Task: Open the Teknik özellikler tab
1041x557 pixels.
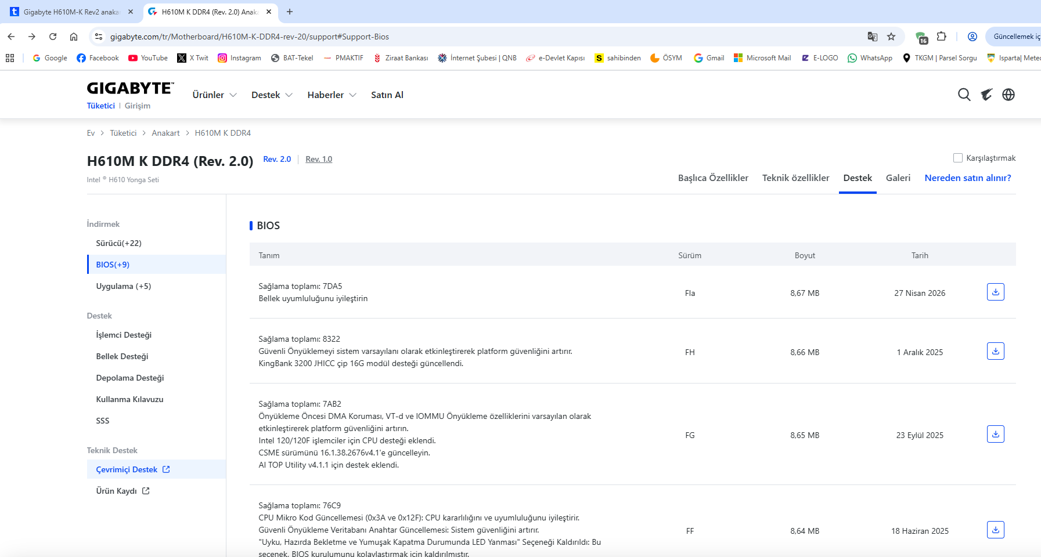Action: pos(795,178)
